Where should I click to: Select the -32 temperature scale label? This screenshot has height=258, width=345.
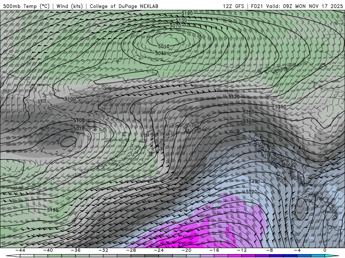click(103, 250)
